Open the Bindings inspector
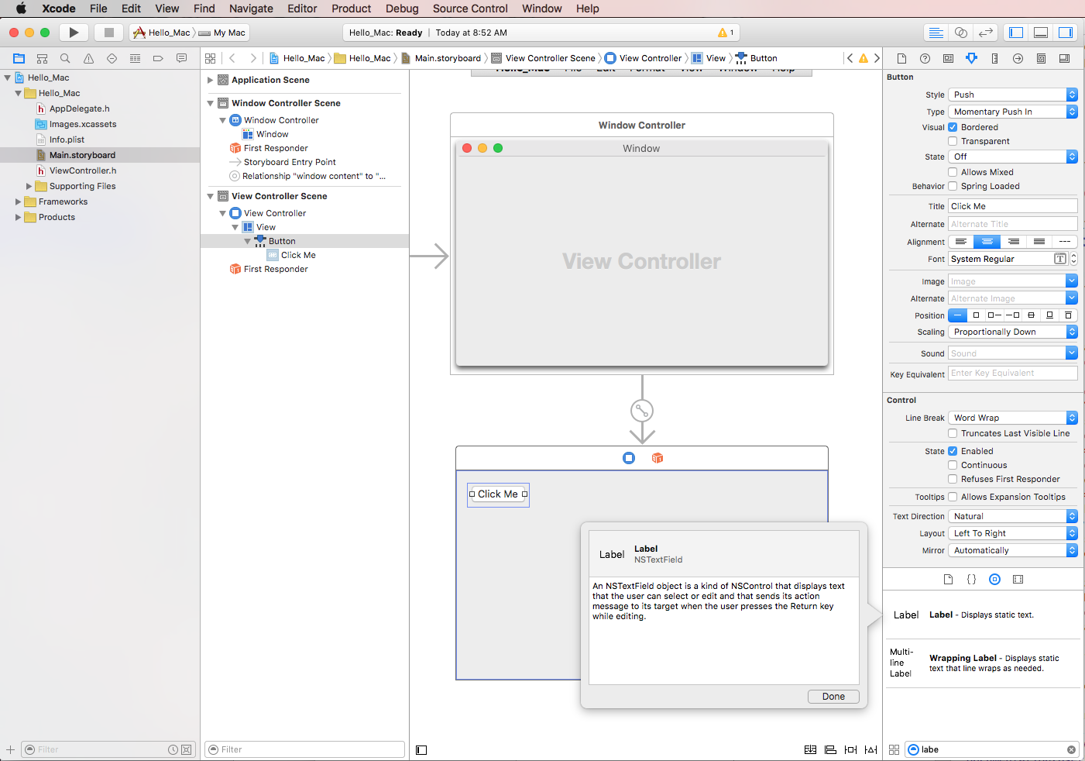1085x761 pixels. coord(1041,58)
